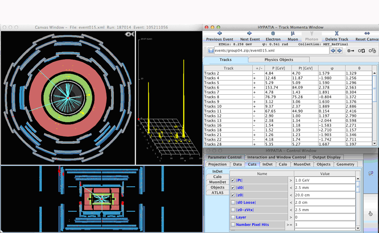Switch to the Physics Objects tab
The image size is (379, 233).
(278, 60)
